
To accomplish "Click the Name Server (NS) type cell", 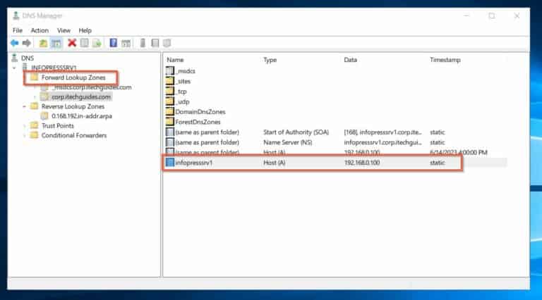I will 288,142.
